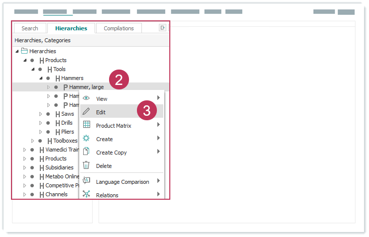Switch to the Search tab
Viewport: 369px width, 237px height.
30,28
